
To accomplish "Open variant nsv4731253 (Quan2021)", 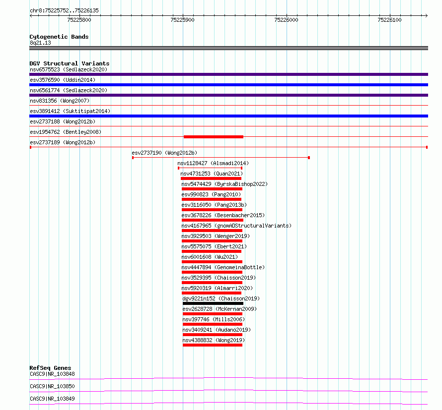I will tap(212, 174).
